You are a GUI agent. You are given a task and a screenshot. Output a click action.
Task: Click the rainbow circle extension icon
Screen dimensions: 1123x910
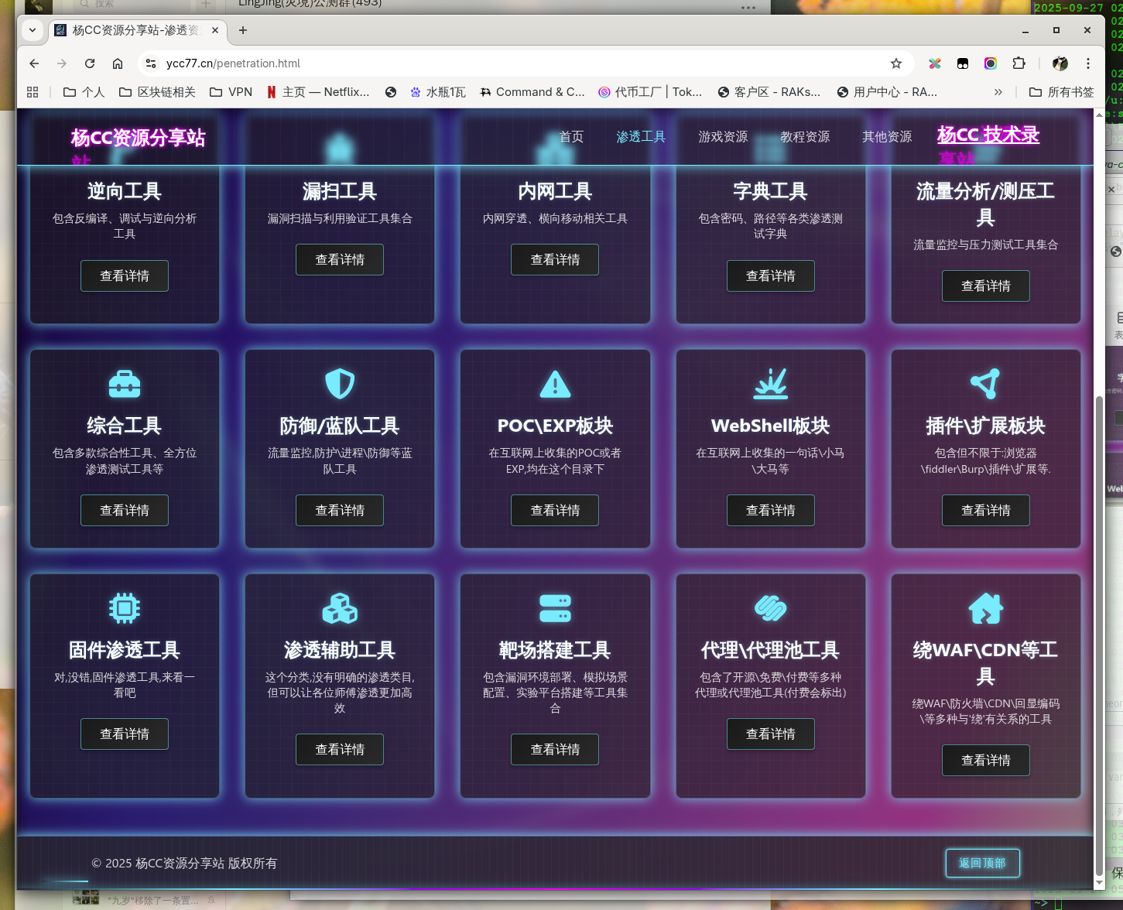click(x=991, y=63)
